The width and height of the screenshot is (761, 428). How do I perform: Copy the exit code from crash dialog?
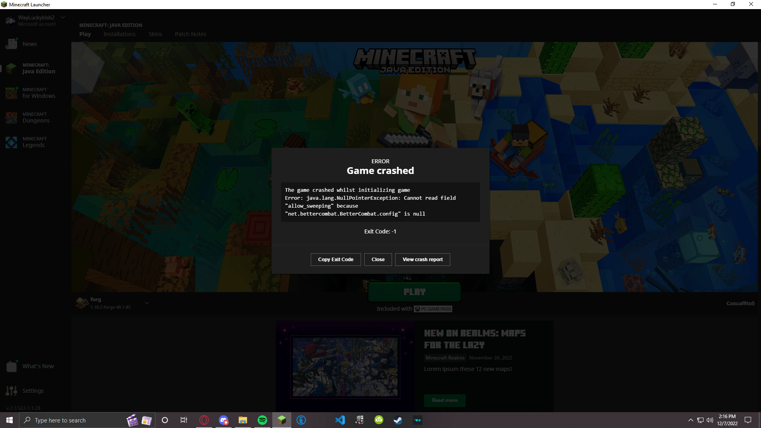pyautogui.click(x=335, y=260)
